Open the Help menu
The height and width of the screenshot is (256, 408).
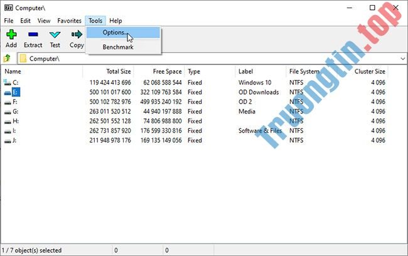pyautogui.click(x=115, y=21)
